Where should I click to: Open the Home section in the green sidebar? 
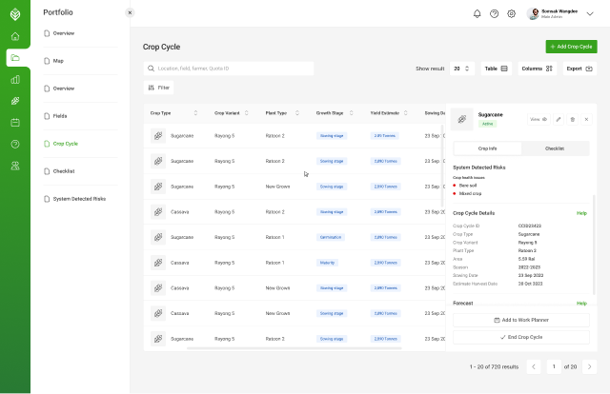[x=15, y=36]
